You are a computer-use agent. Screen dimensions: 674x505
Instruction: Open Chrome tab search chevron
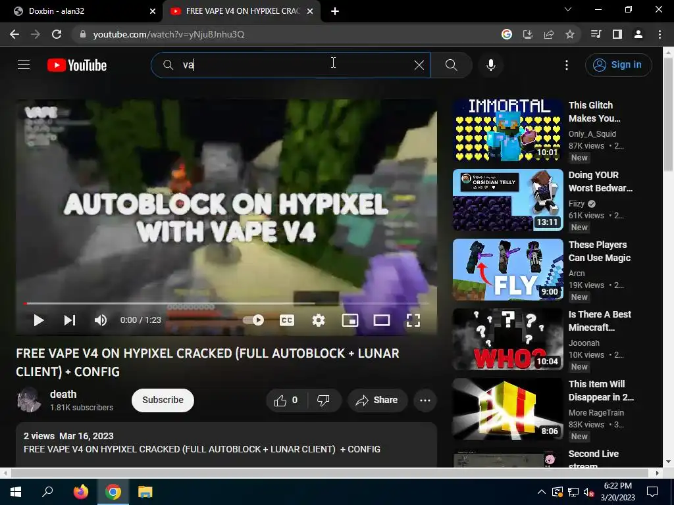pos(568,9)
